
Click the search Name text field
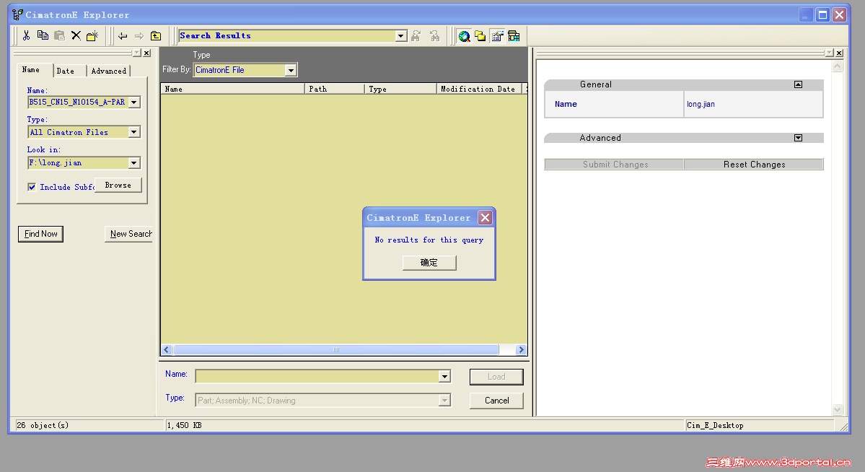[x=78, y=102]
